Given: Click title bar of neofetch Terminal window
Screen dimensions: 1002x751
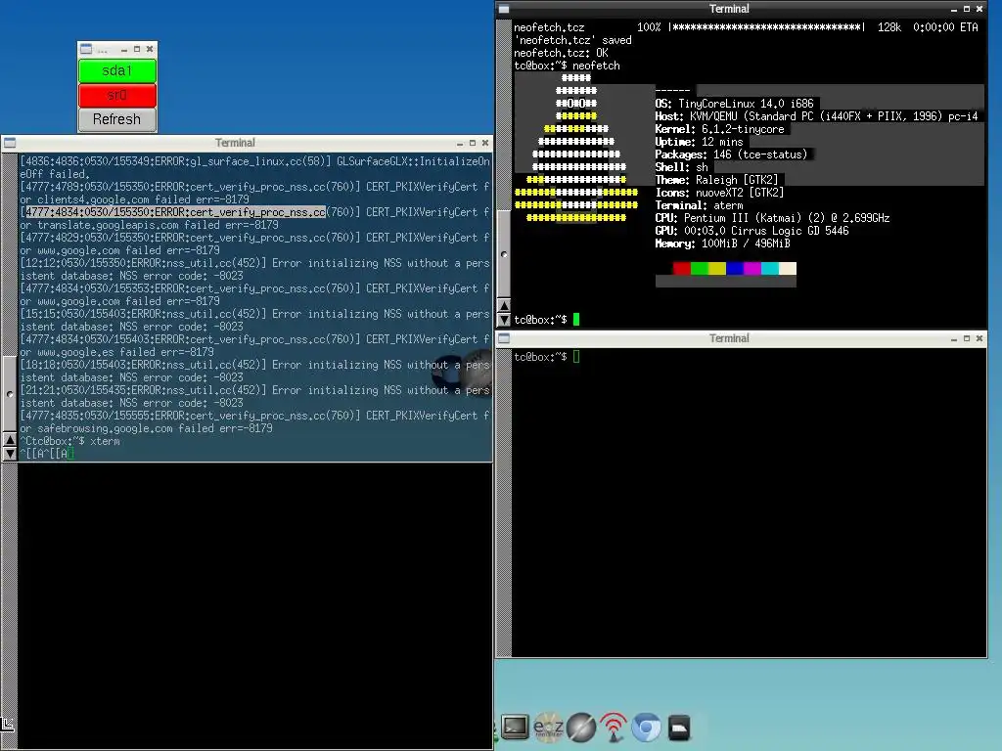Looking at the screenshot, I should (x=728, y=9).
